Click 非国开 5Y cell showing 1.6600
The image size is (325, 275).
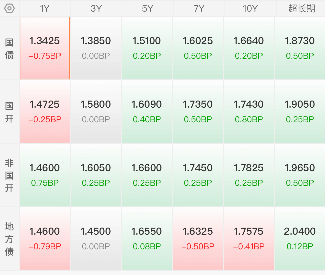[x=147, y=175]
